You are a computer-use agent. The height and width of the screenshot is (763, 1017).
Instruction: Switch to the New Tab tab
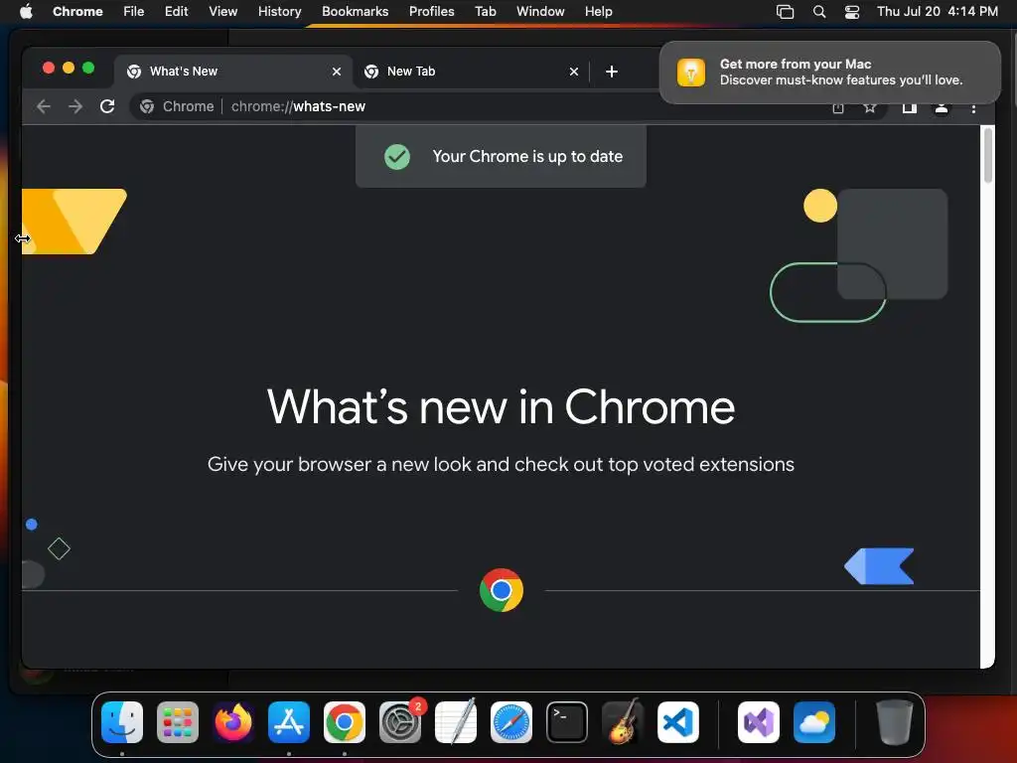pos(471,72)
